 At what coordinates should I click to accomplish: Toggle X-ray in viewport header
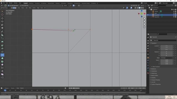point(135,8)
